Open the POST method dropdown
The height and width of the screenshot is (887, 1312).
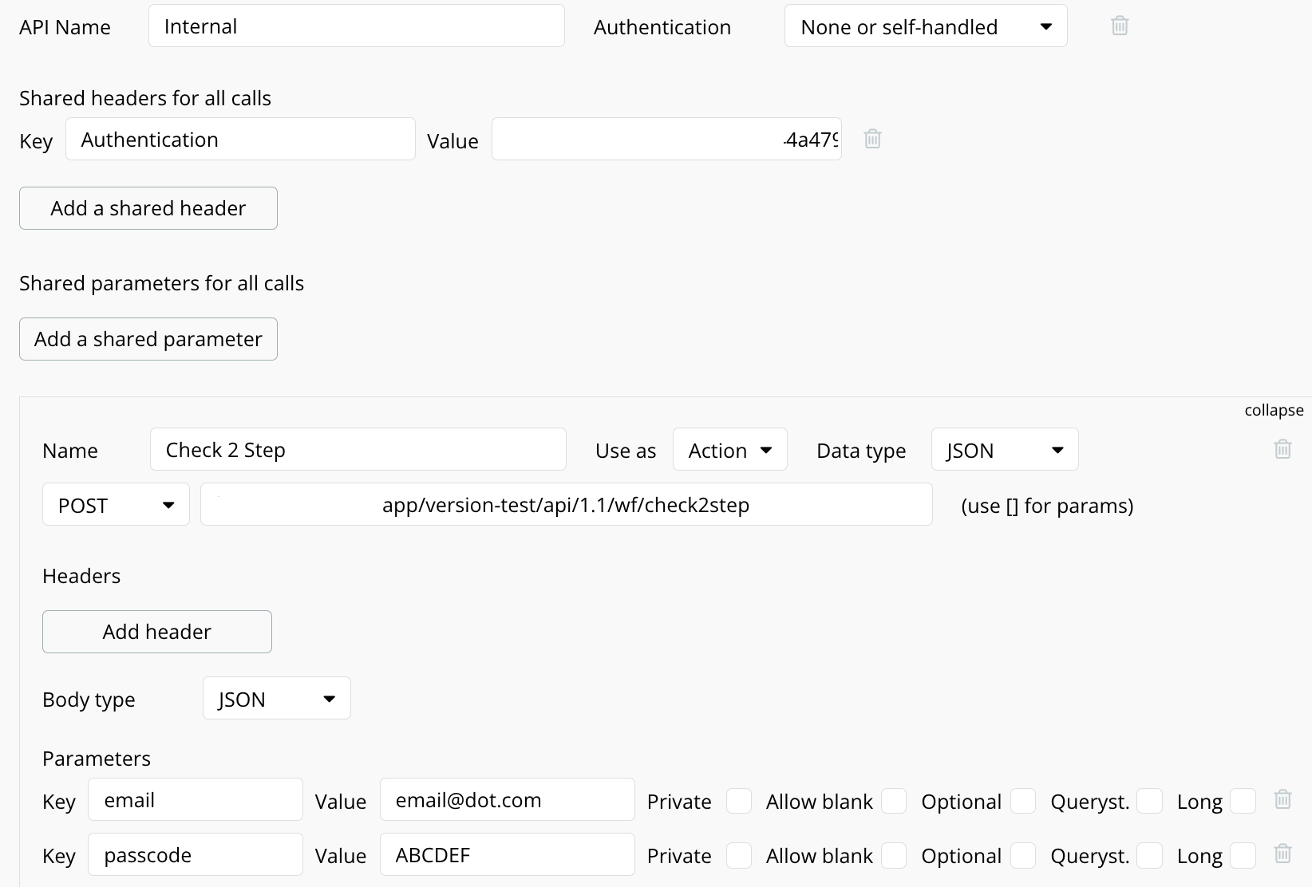point(116,505)
